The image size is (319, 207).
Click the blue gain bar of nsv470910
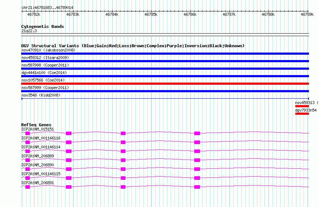tap(165, 54)
